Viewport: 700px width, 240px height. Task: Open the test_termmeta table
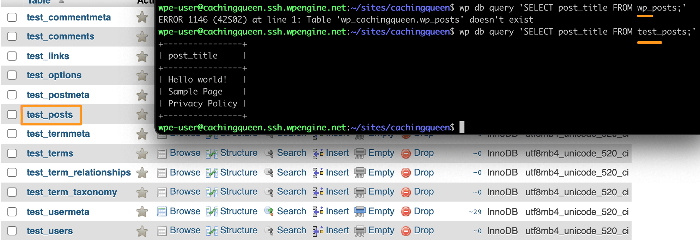click(58, 134)
